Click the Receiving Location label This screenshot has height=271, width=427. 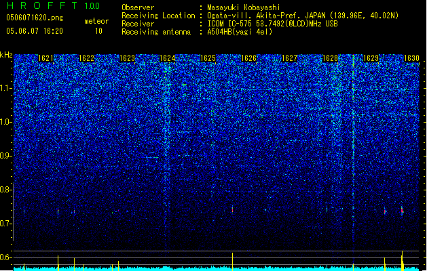(158, 16)
